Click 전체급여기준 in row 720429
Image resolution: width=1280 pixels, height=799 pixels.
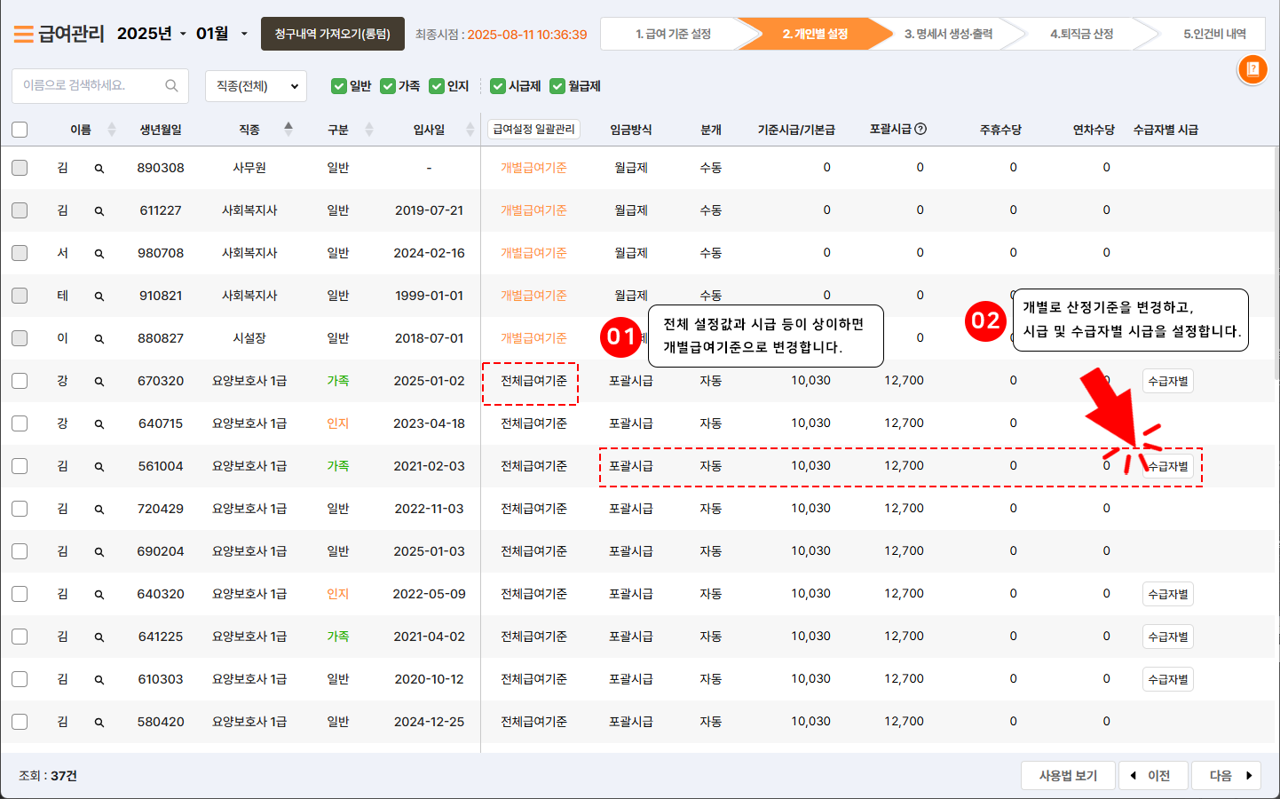click(533, 509)
